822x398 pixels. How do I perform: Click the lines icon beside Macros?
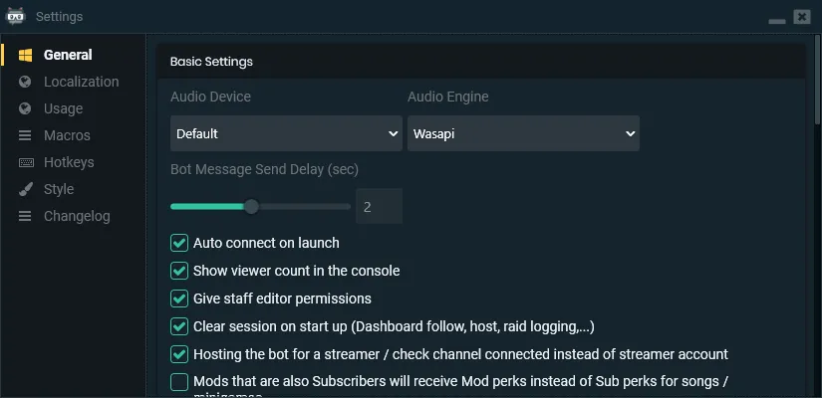click(25, 135)
